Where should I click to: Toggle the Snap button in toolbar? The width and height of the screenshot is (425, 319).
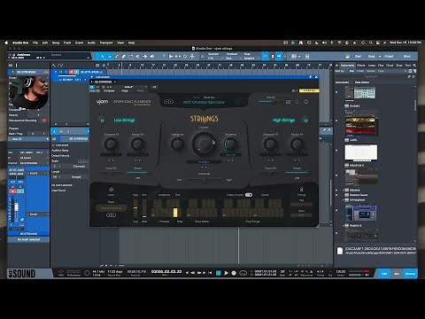click(266, 56)
